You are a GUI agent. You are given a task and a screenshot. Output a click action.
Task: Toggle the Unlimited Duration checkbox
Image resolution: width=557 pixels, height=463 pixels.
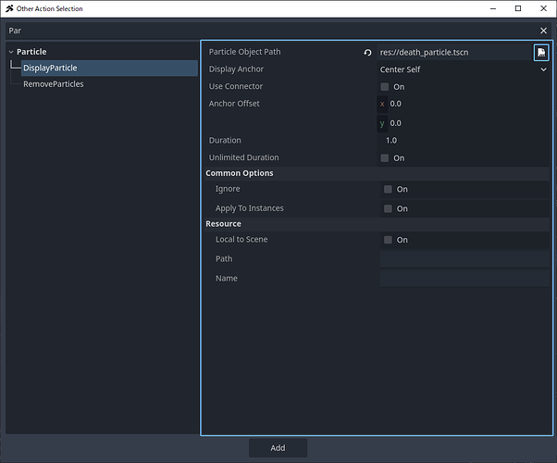pyautogui.click(x=386, y=158)
